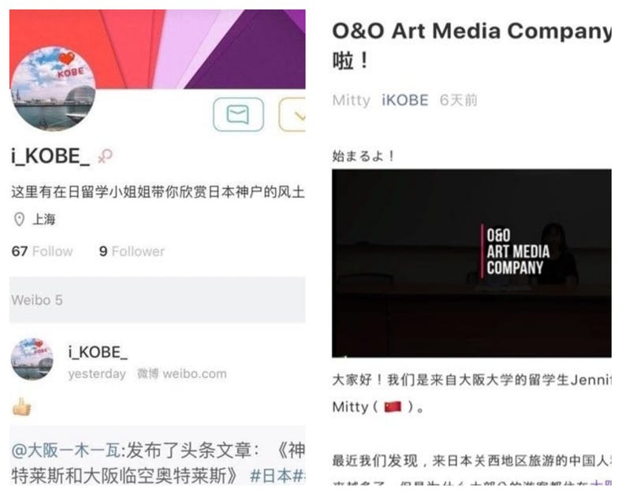Open the message envelope icon
Viewport: 622px width, 497px height.
(238, 114)
